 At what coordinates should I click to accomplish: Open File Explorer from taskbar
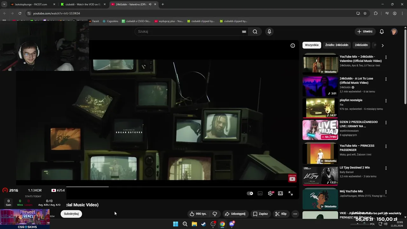pos(194,224)
